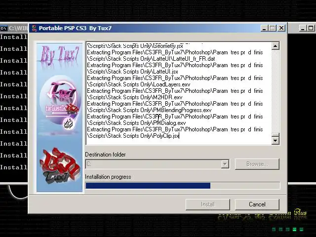Click the grayed Install button
Screen dimensions: 316x237
208,204
